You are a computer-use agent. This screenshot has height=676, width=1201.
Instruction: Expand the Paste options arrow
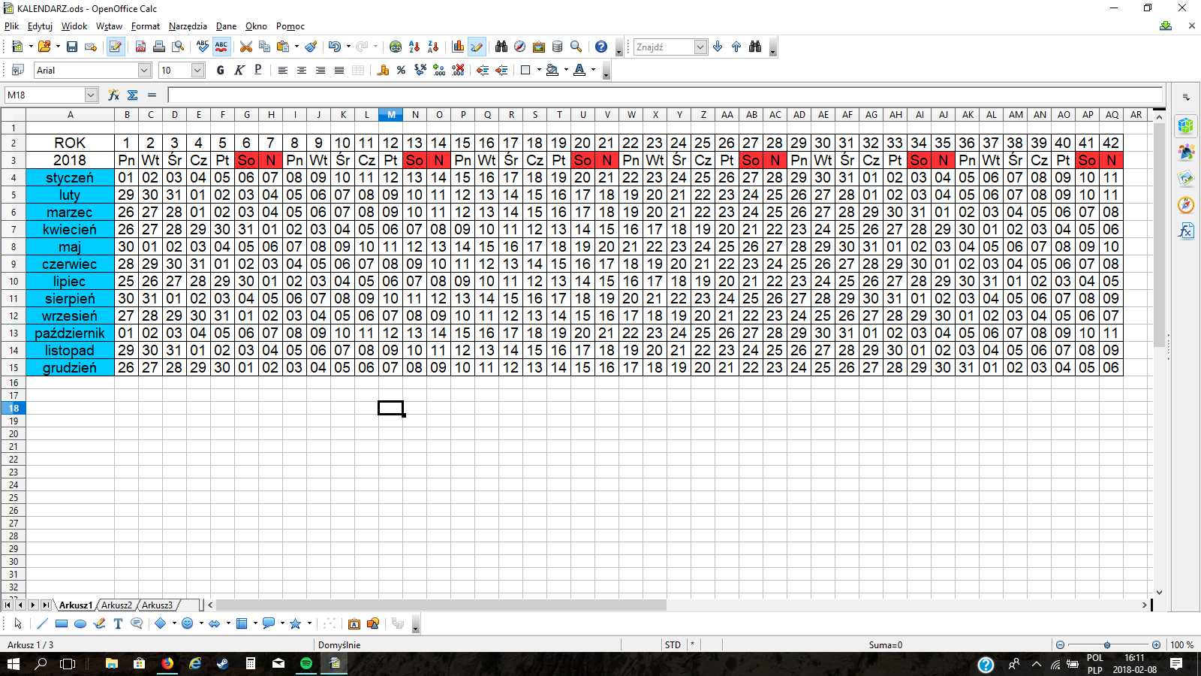[x=296, y=47]
